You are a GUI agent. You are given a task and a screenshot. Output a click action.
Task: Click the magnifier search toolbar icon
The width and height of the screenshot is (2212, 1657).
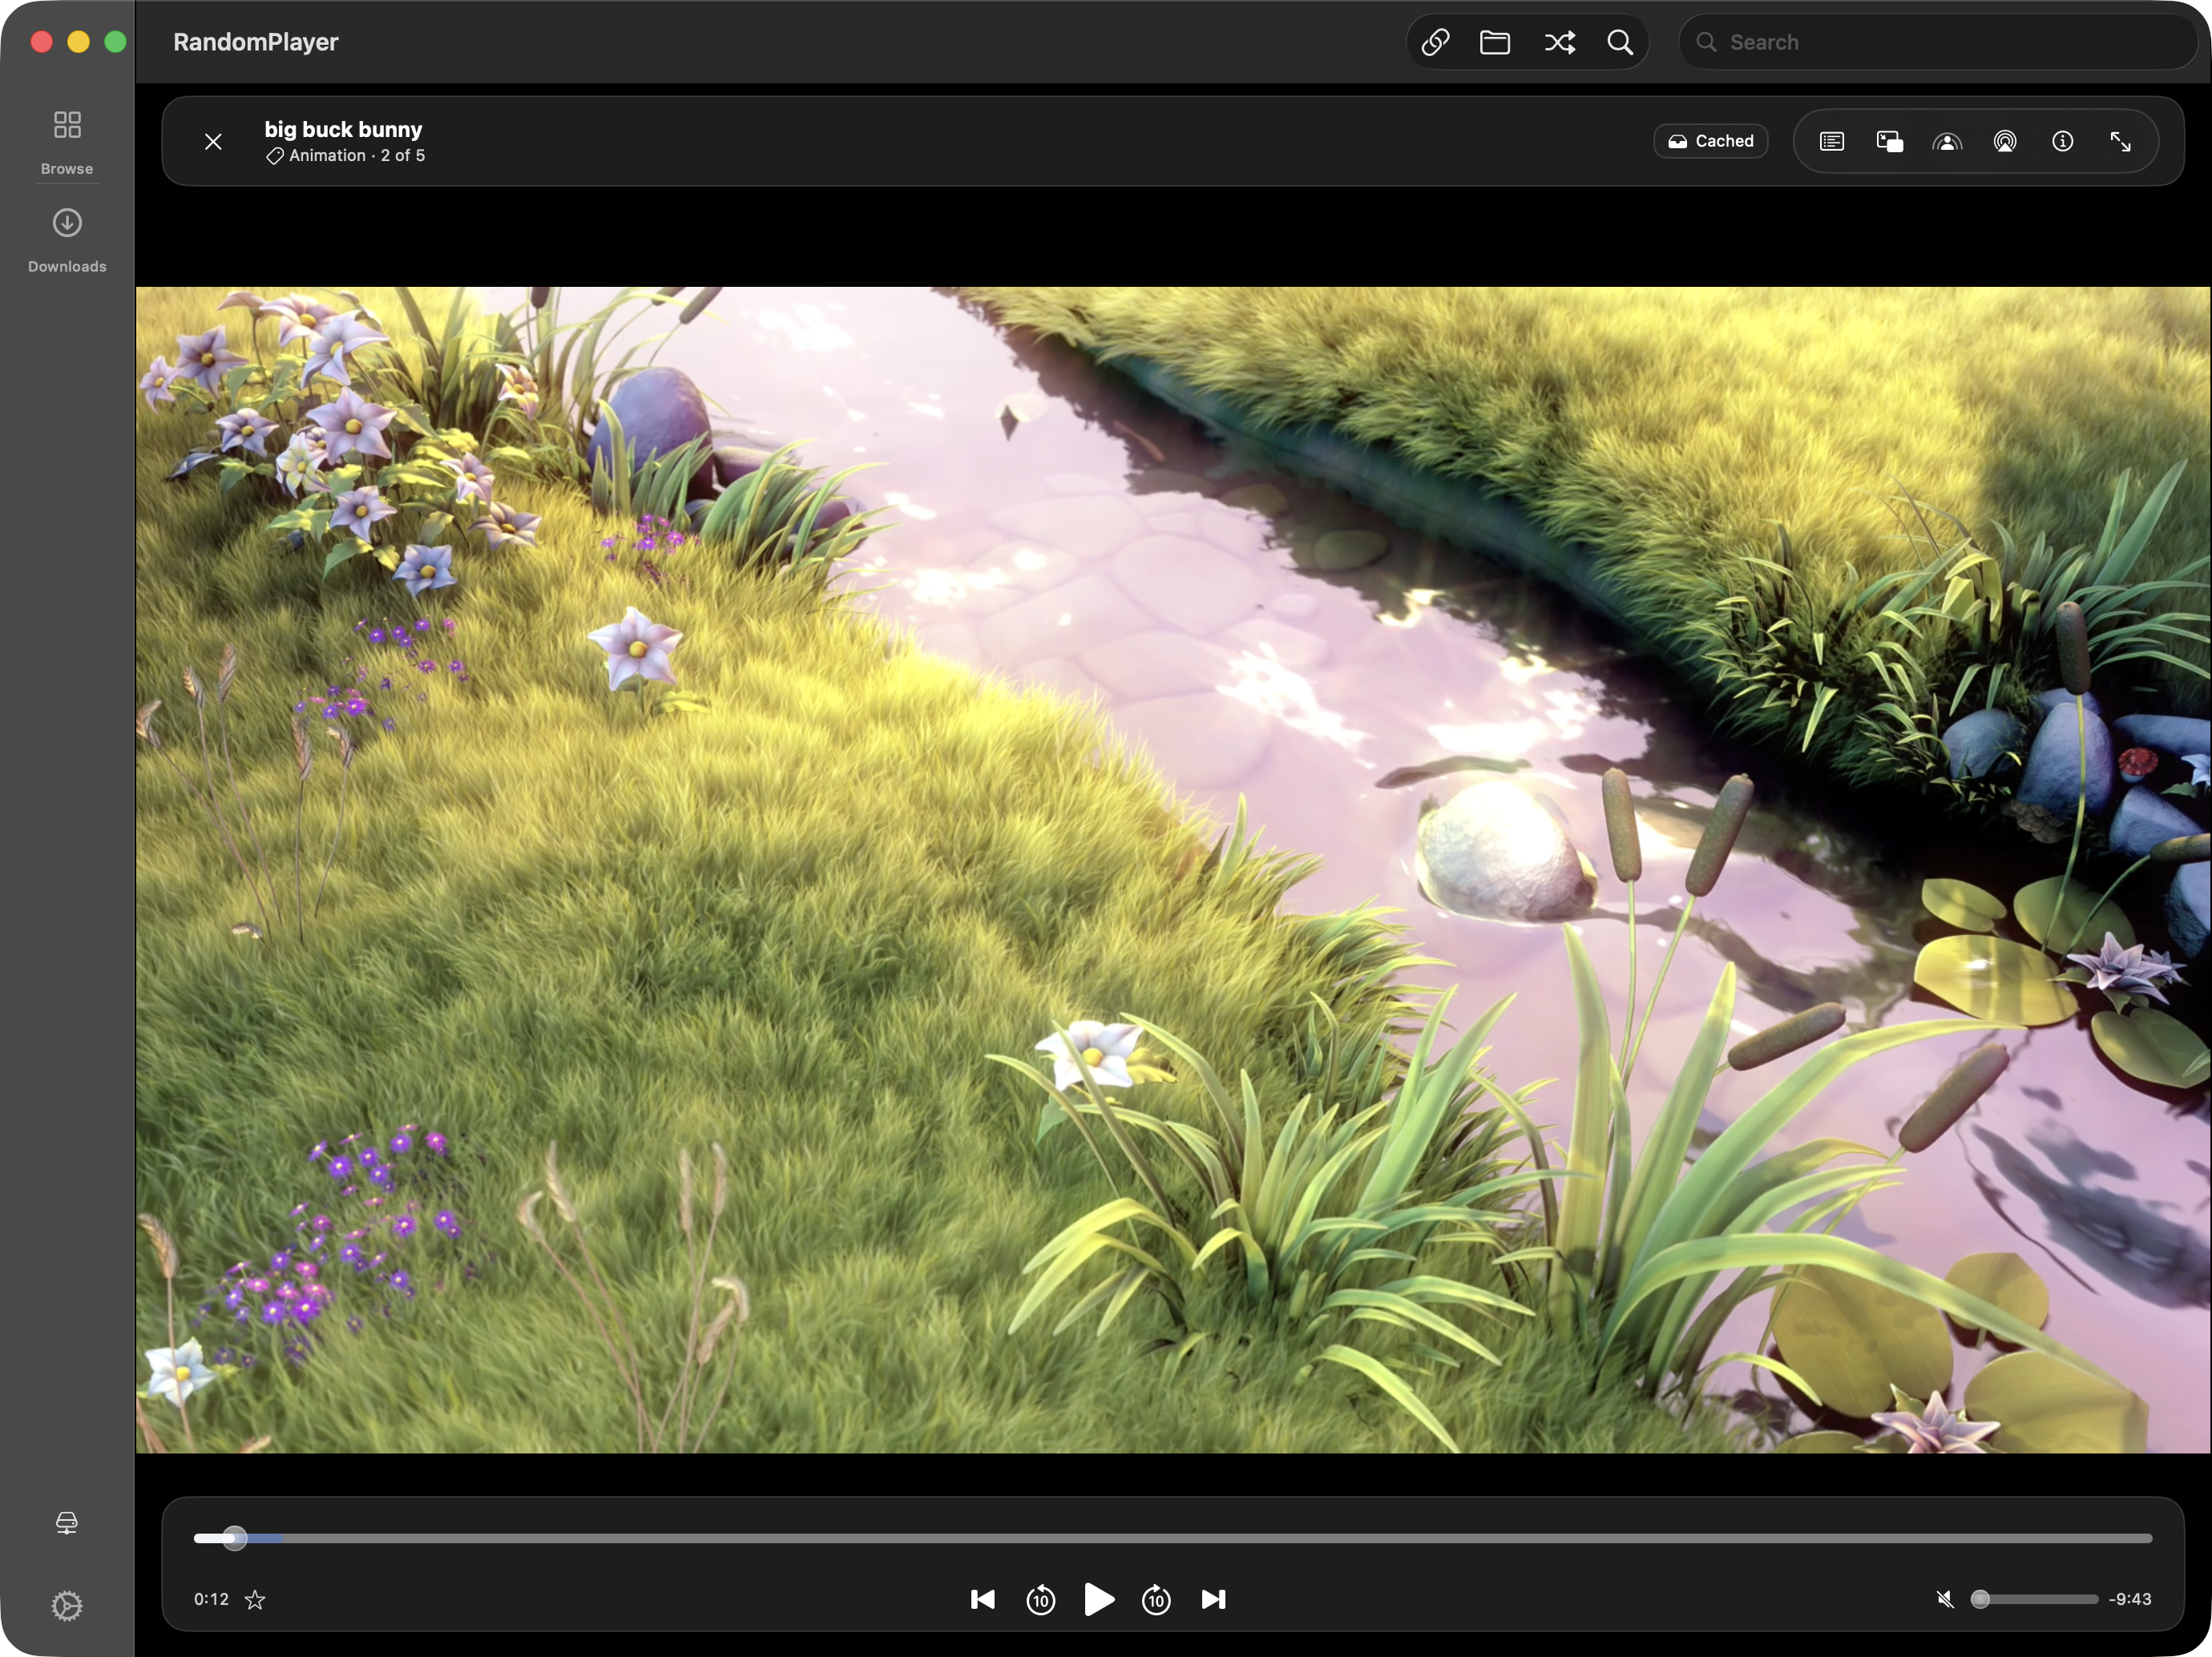1620,42
